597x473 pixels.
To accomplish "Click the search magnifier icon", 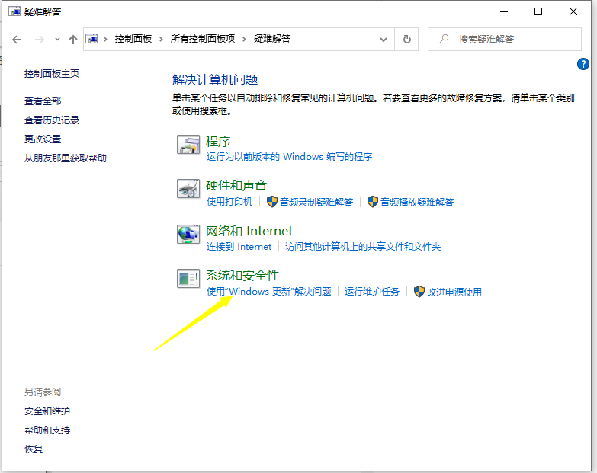I will coord(444,39).
